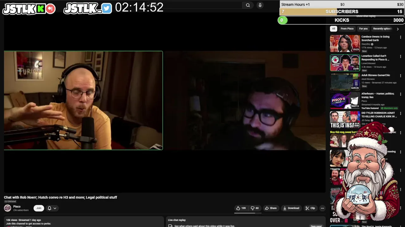Click the 02:14:52 stream timer
This screenshot has height=227, width=405.
pyautogui.click(x=139, y=8)
